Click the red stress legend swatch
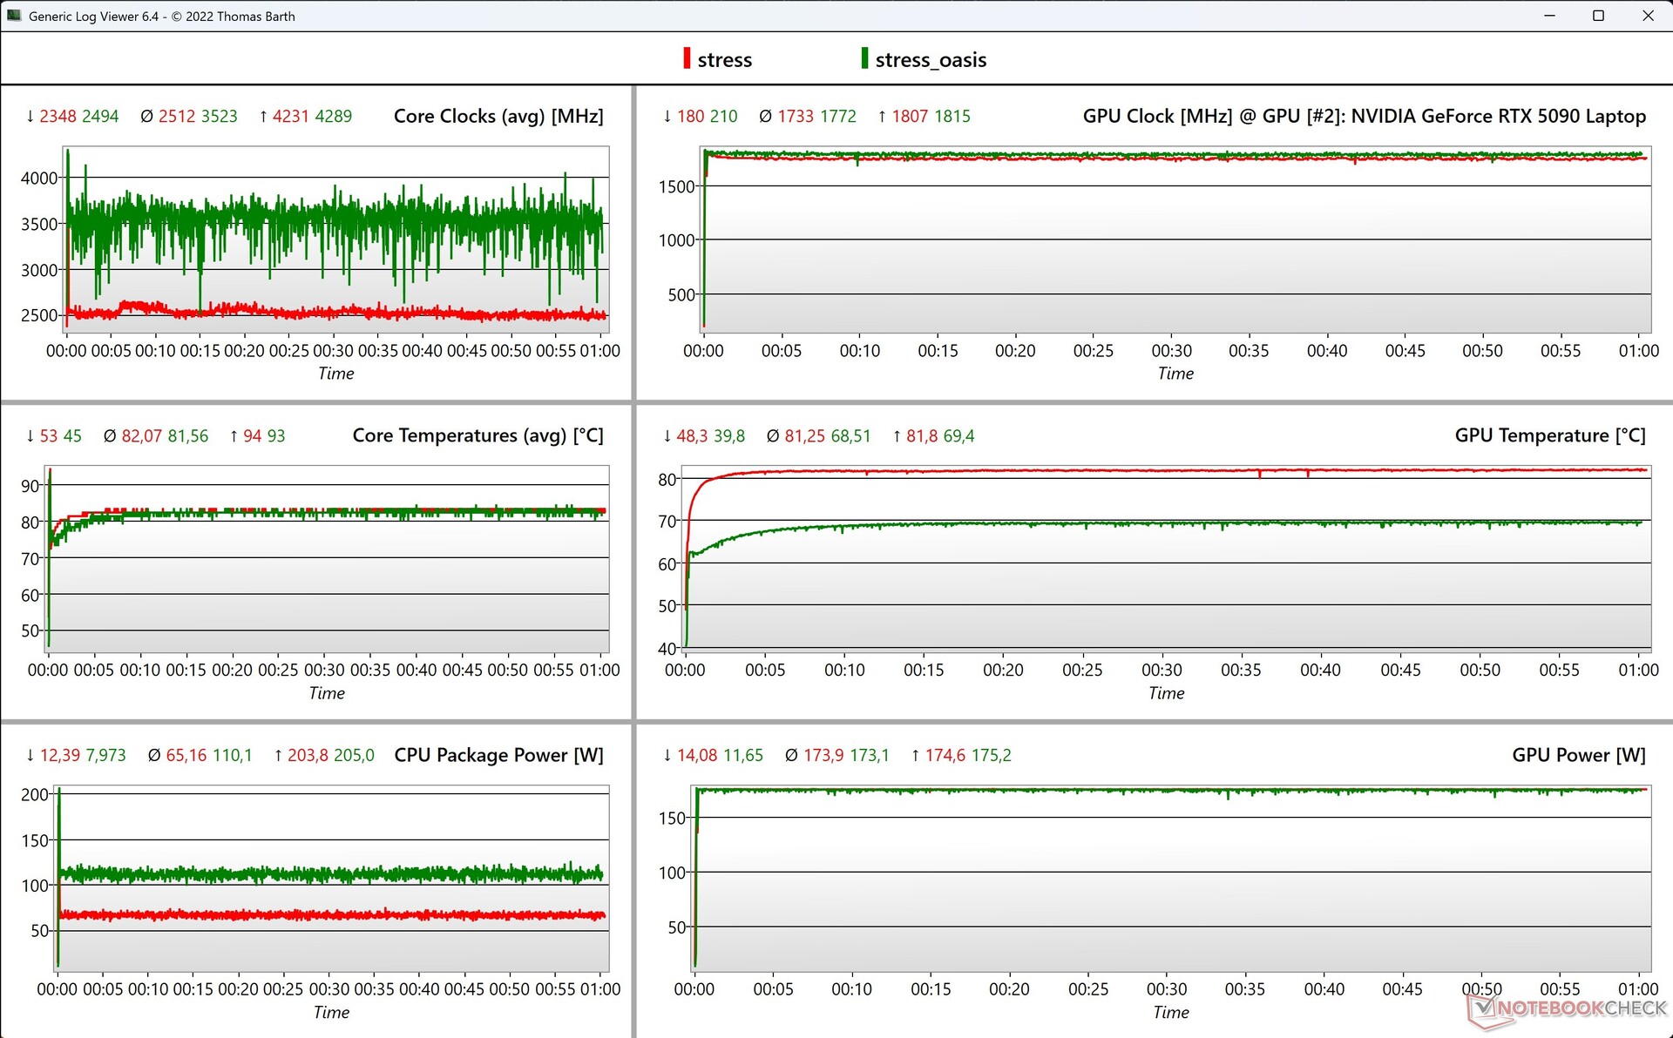Image resolution: width=1673 pixels, height=1038 pixels. pos(687,58)
